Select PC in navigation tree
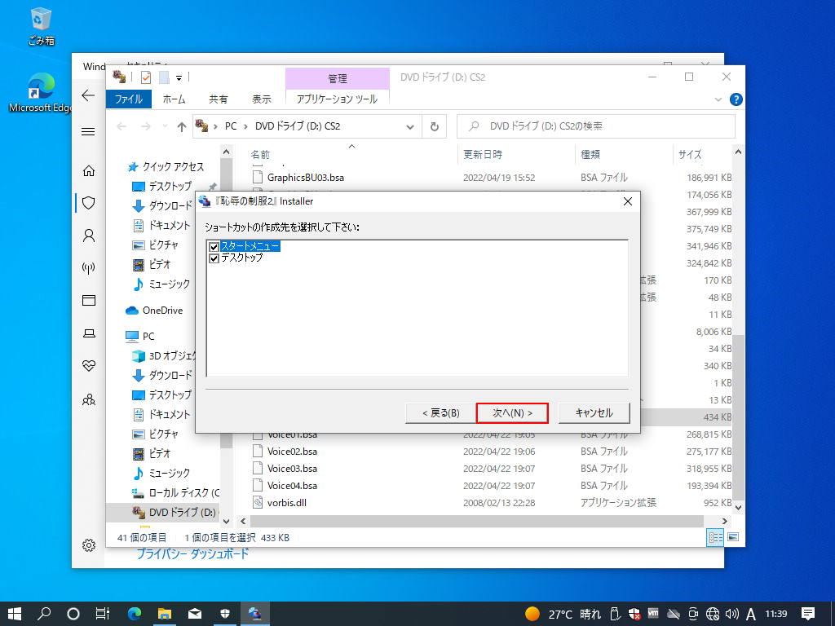 pyautogui.click(x=148, y=337)
